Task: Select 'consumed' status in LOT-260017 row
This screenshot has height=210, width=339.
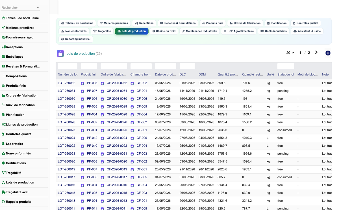Action: (x=284, y=177)
